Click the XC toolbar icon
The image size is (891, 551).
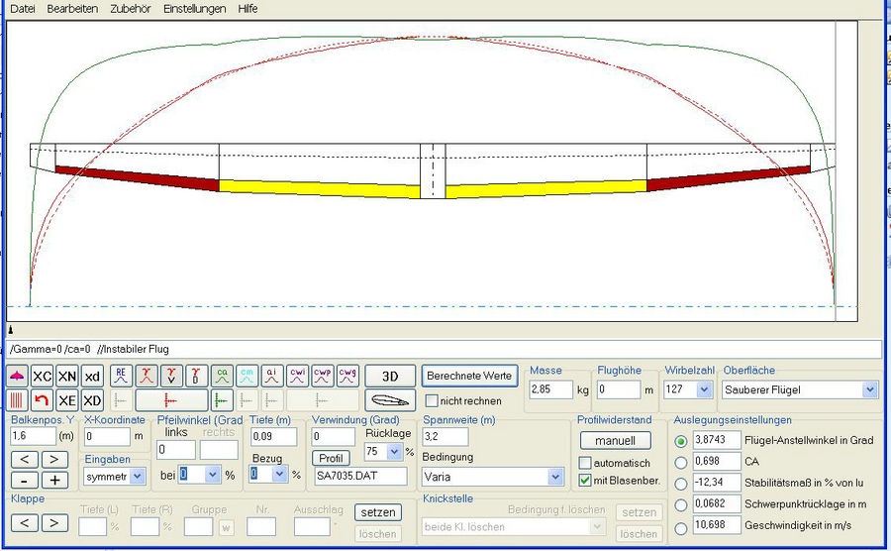(43, 377)
